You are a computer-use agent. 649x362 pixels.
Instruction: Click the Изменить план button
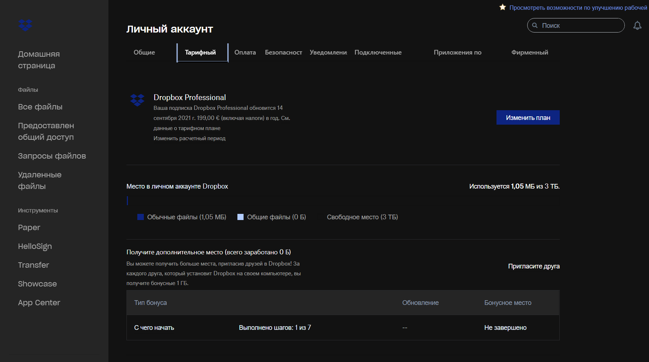click(x=528, y=117)
